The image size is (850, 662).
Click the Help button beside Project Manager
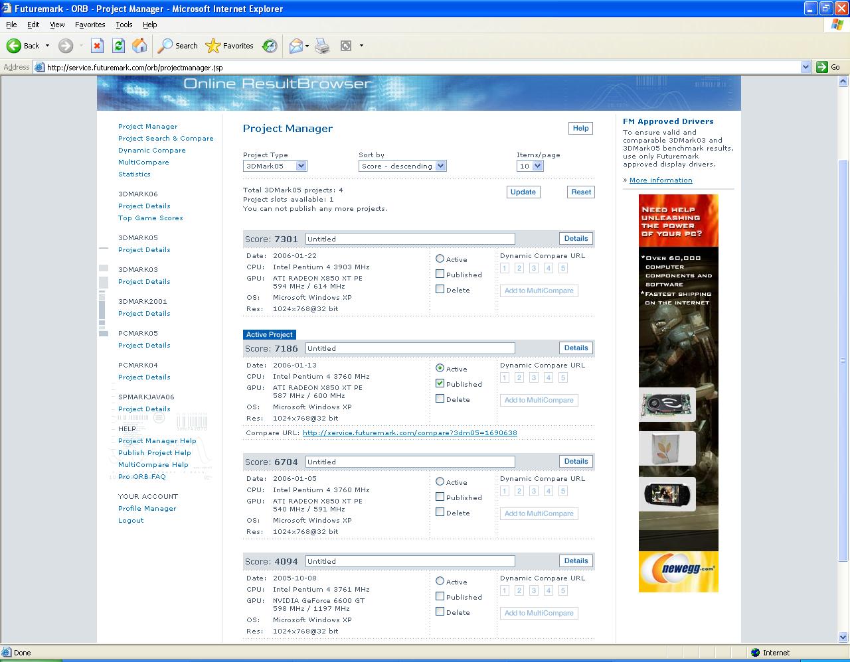[x=581, y=128]
